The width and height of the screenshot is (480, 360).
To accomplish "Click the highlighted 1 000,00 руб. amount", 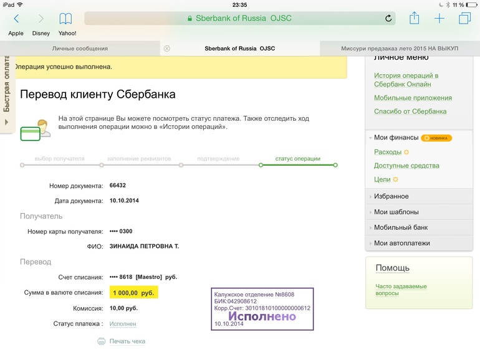I will click(134, 293).
